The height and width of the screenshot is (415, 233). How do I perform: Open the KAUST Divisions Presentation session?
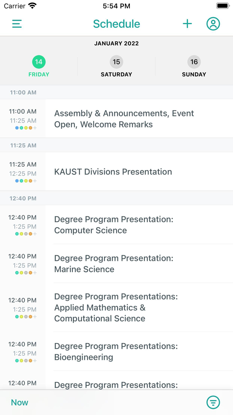113,171
